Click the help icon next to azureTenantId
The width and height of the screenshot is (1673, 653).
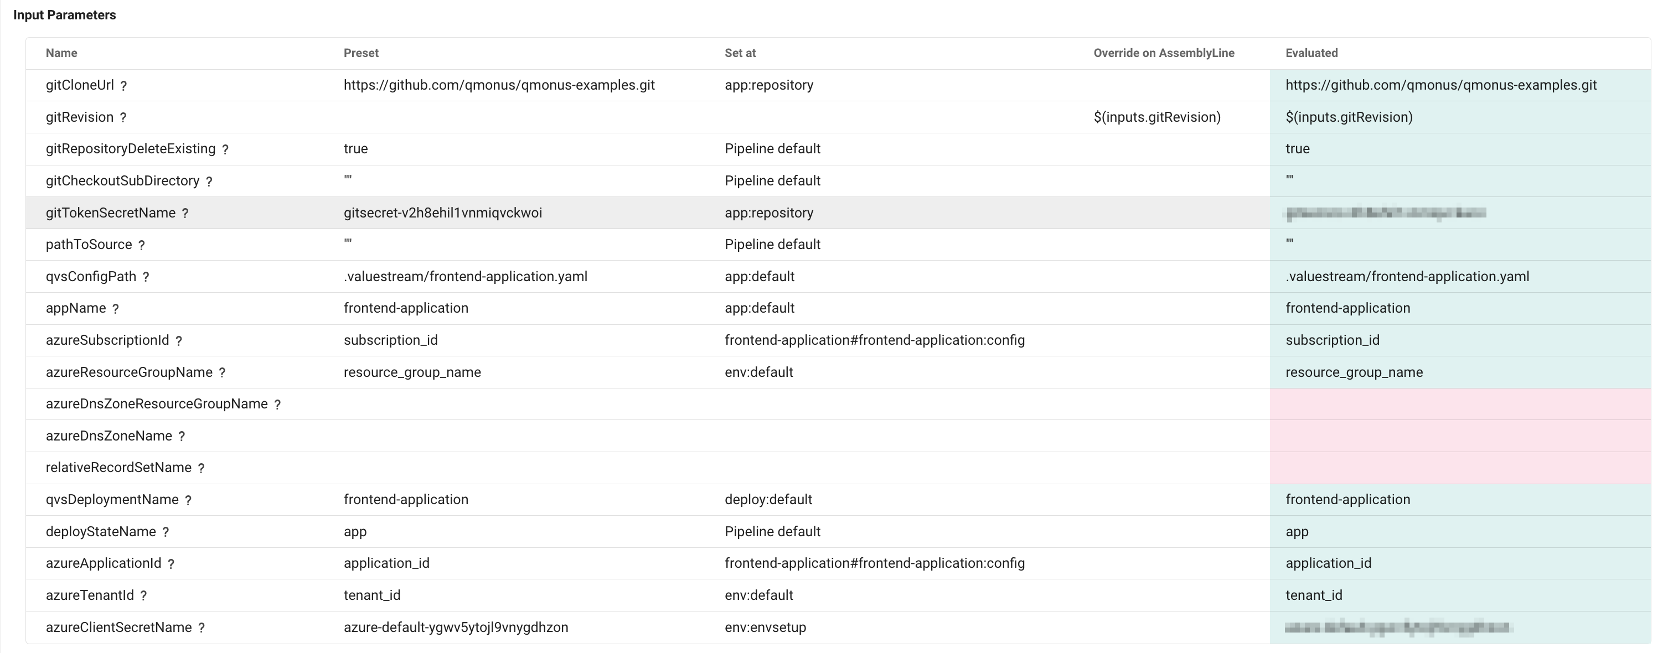(143, 596)
